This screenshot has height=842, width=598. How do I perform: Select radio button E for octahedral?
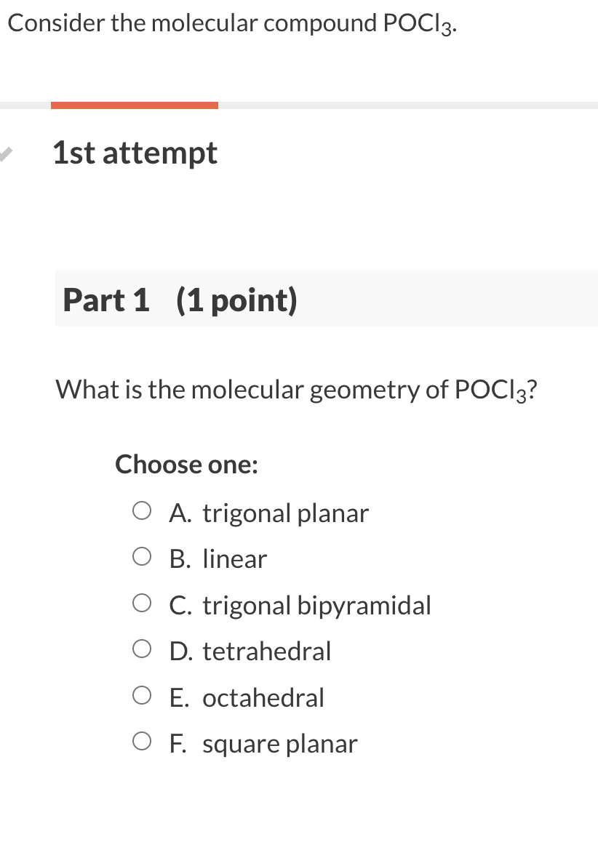142,695
